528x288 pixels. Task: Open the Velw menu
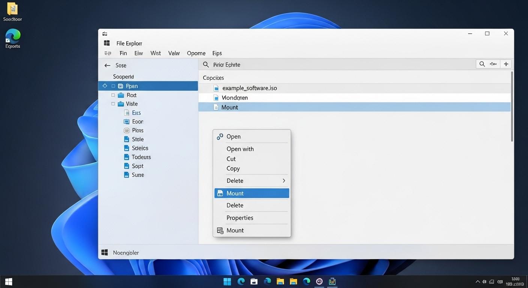point(174,53)
